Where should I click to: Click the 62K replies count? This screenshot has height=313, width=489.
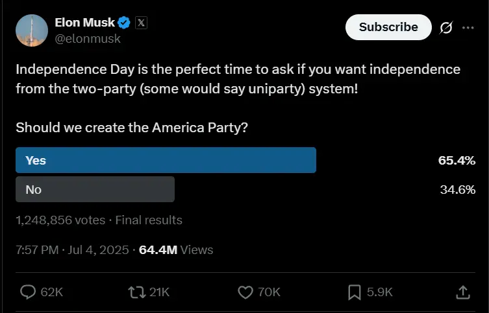[52, 292]
